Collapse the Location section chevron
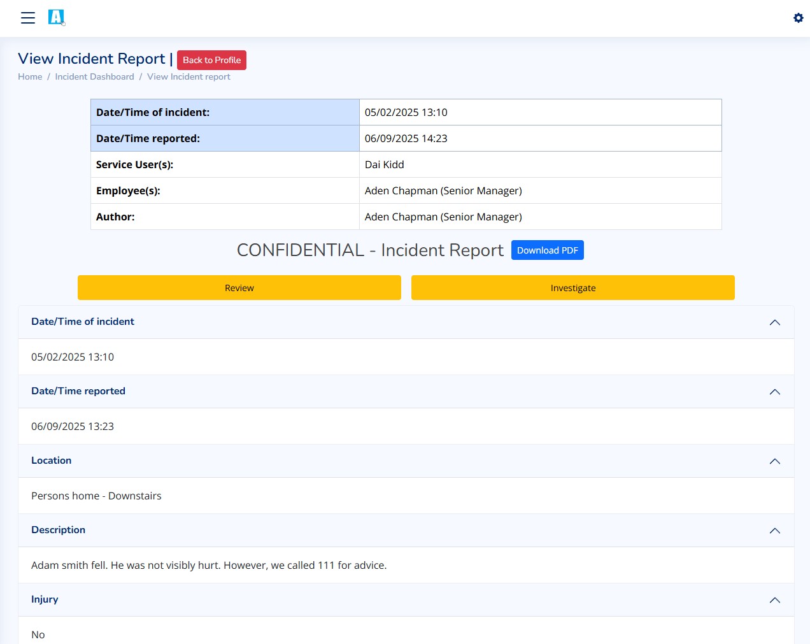810x644 pixels. tap(774, 461)
